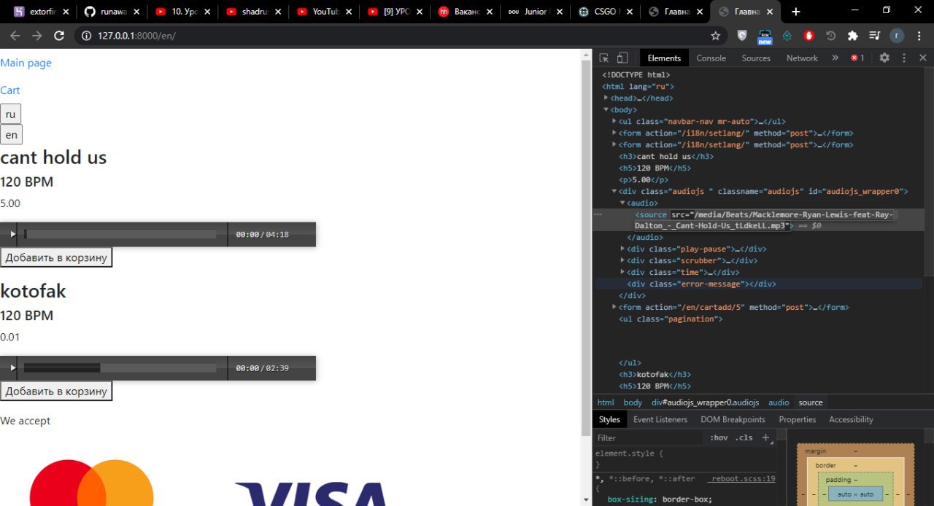
Task: Open DevTools settings gear
Action: click(884, 58)
